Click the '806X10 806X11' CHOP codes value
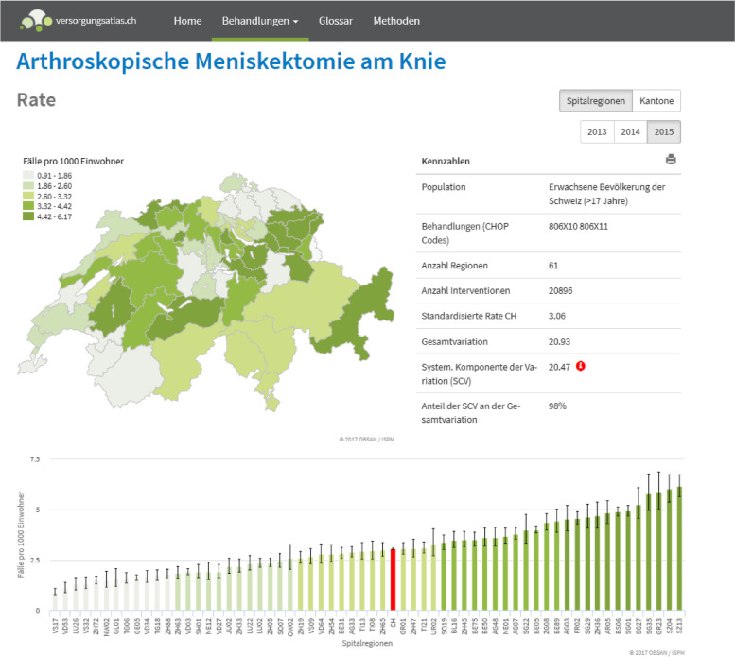The height and width of the screenshot is (657, 735). coord(578,226)
